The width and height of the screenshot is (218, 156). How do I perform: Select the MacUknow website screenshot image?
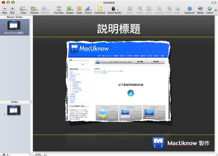pos(118,81)
